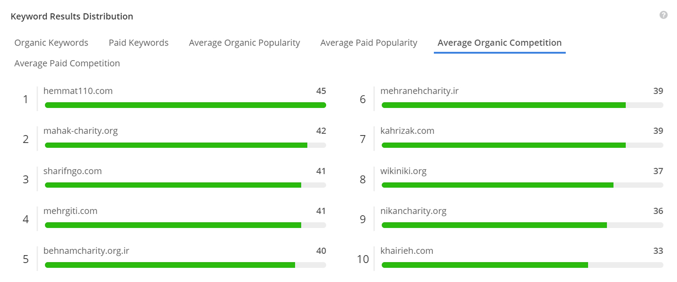Open the behnamcharity.org.ir domain link
Viewport: 677px width, 282px height.
[86, 251]
